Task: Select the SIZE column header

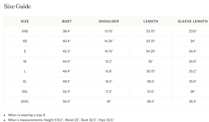Action: (25, 21)
